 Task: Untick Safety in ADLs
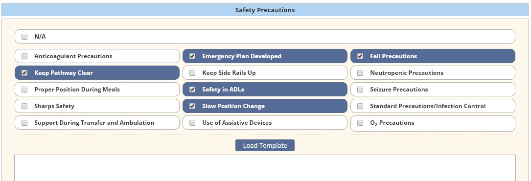click(x=192, y=90)
